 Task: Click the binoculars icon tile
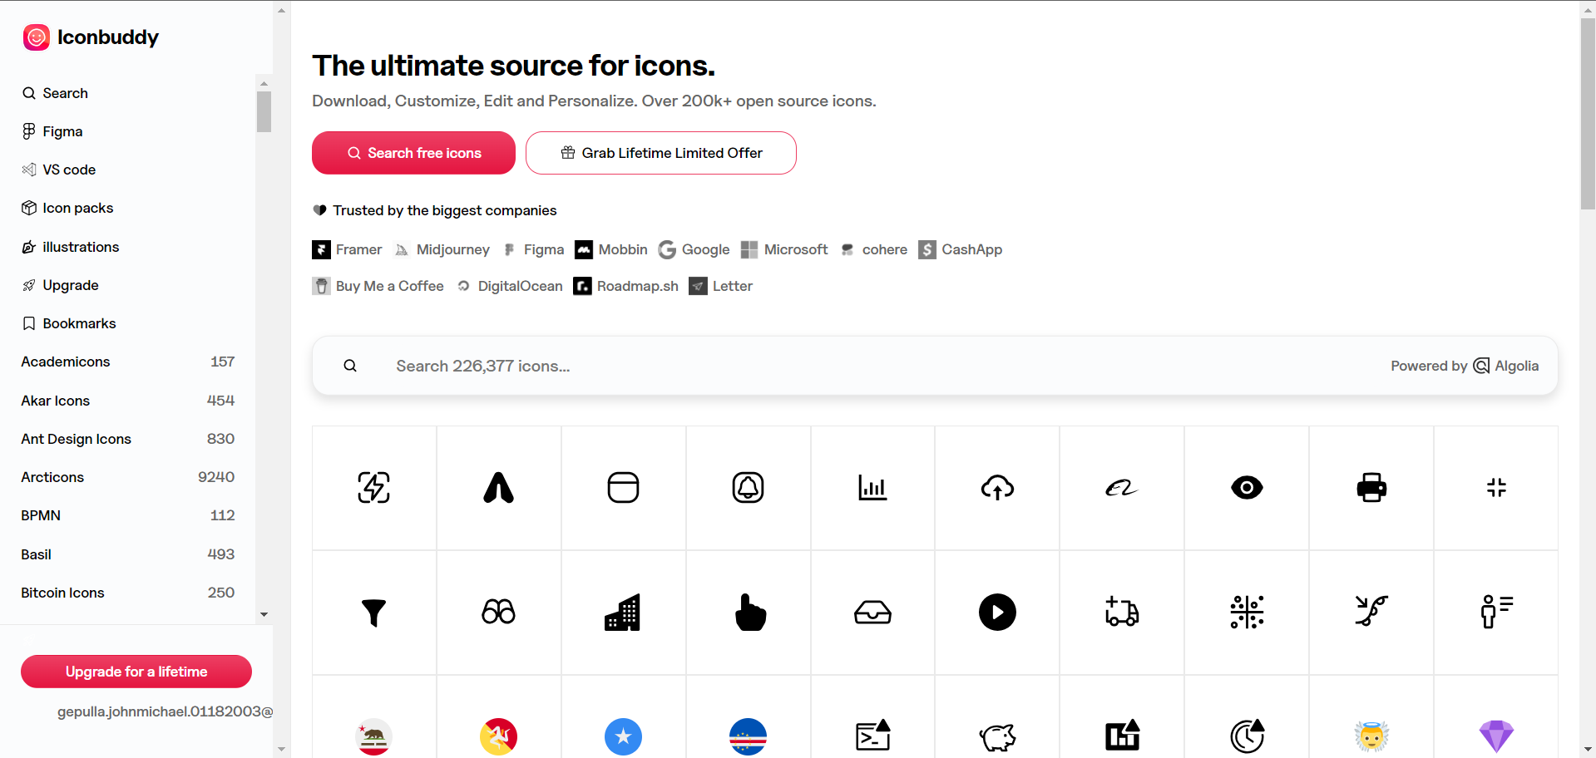pyautogui.click(x=498, y=613)
